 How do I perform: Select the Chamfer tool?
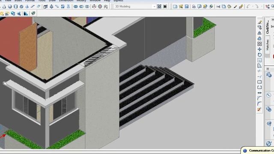click(260, 98)
